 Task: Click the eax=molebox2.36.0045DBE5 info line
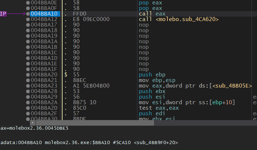(34, 128)
